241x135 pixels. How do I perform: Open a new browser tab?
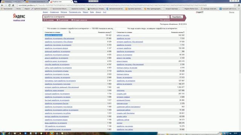coord(75,1)
